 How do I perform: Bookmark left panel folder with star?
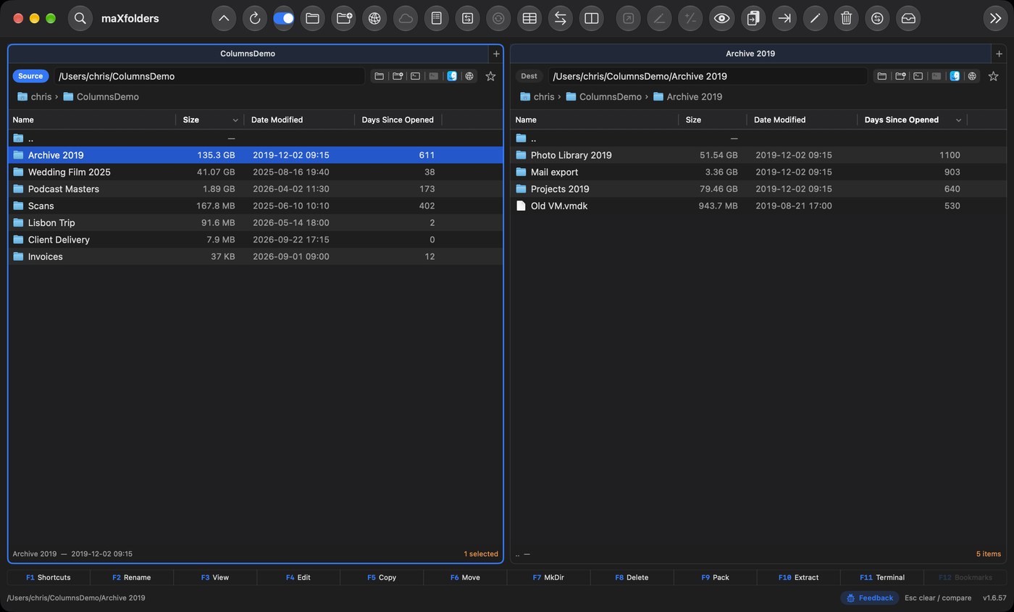point(490,76)
